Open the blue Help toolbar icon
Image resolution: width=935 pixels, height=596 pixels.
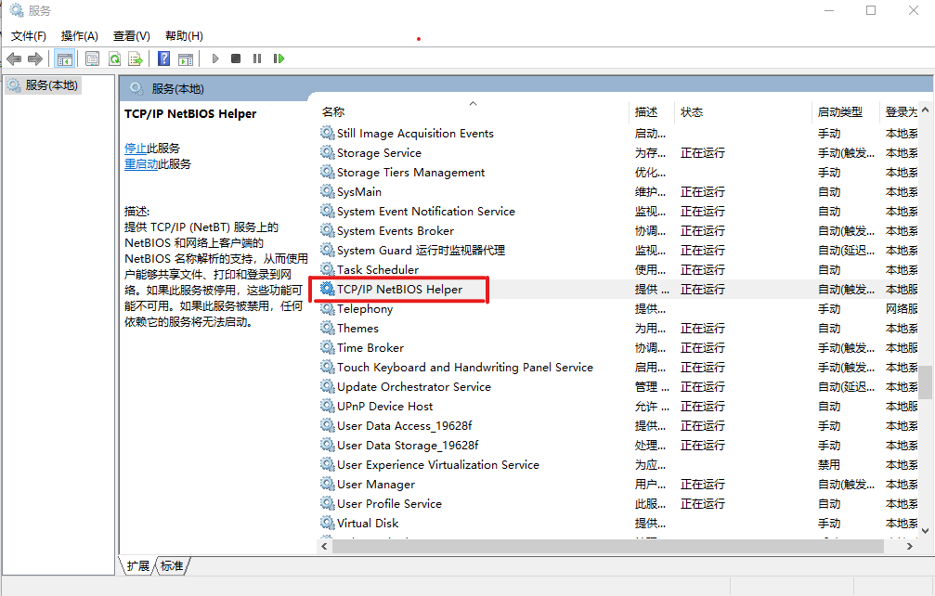[x=163, y=58]
